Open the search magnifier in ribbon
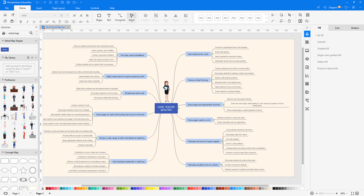Image resolution: width=364 pixels, height=196 pixels. point(300,15)
